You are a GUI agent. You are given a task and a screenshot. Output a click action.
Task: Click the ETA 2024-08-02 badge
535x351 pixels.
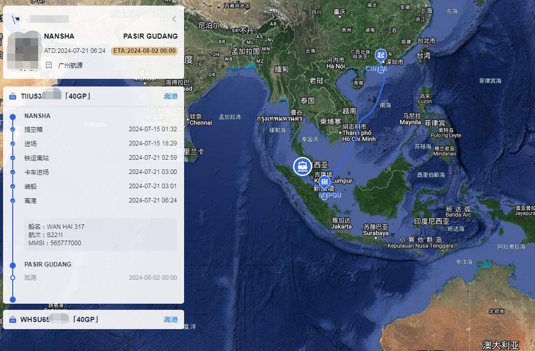point(144,51)
